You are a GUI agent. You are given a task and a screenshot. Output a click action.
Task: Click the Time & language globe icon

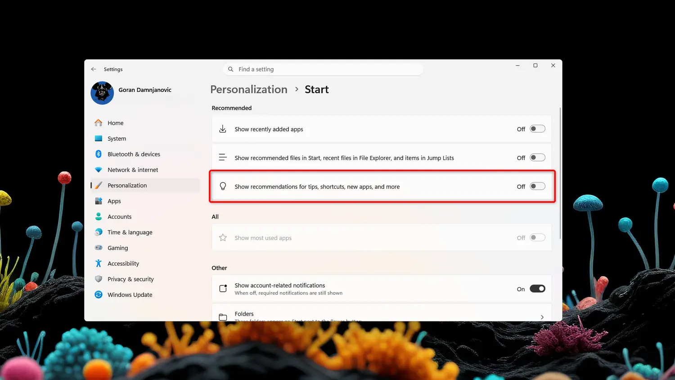[x=99, y=232]
